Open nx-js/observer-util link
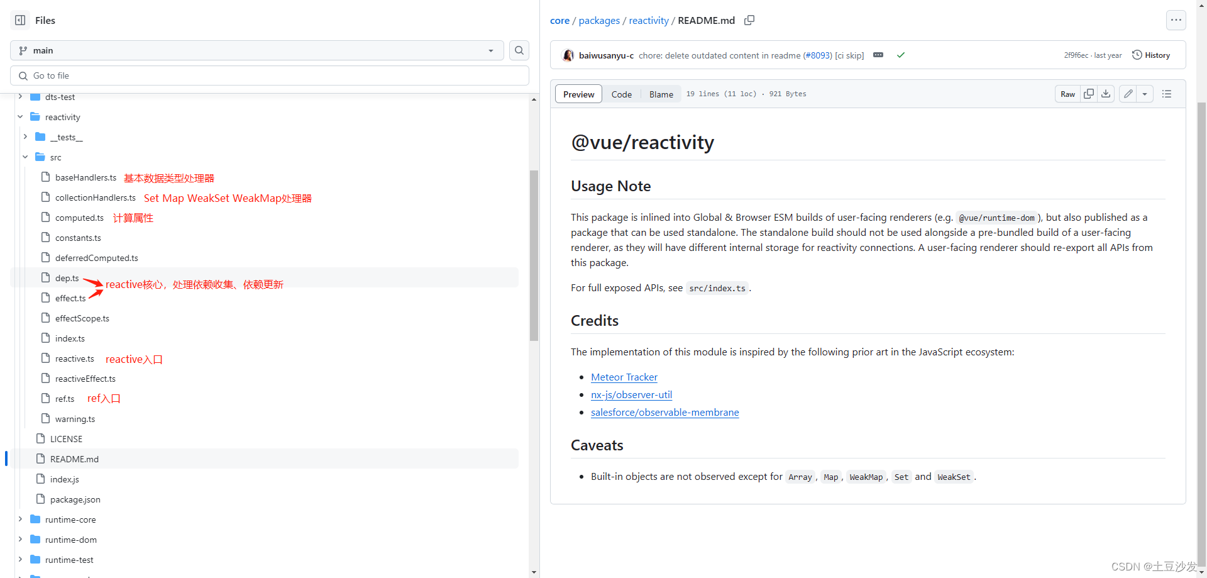The image size is (1207, 578). click(x=631, y=395)
